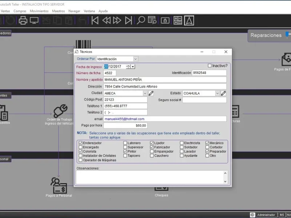
Task: Click the refresh toolbar icon
Action: click(10, 20)
